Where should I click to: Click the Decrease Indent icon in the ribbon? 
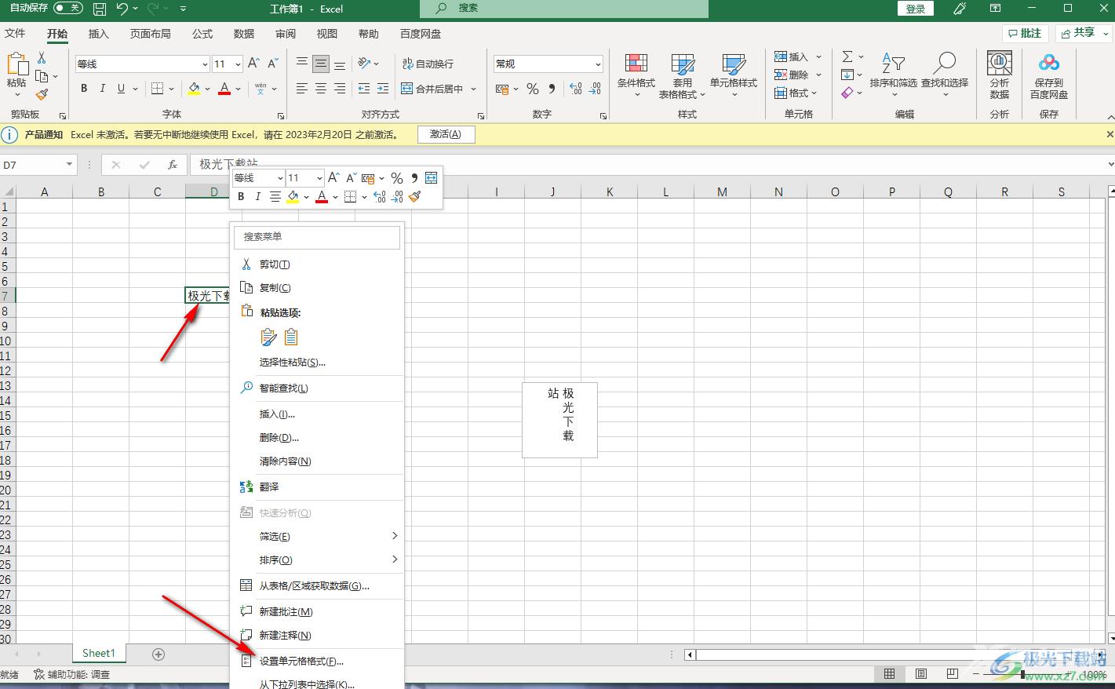pyautogui.click(x=364, y=89)
